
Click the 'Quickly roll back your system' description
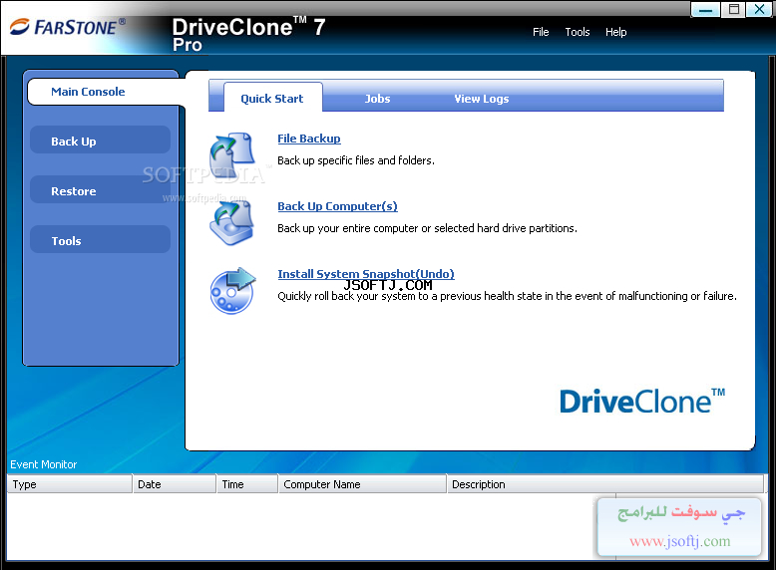tap(507, 296)
